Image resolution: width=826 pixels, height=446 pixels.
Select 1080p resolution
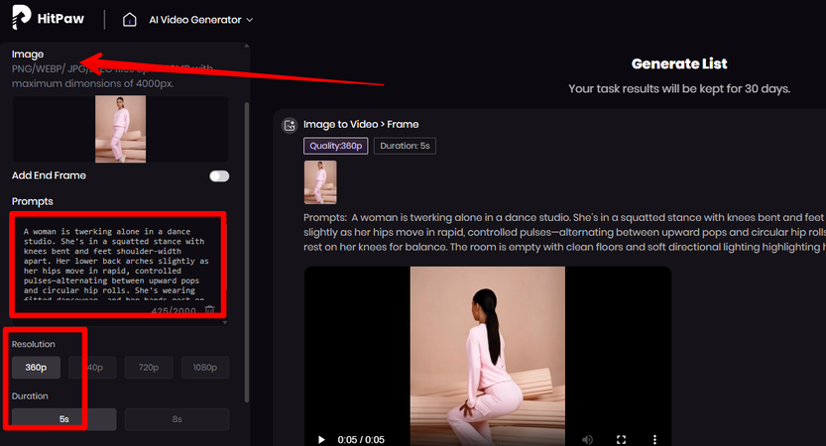[x=205, y=368]
